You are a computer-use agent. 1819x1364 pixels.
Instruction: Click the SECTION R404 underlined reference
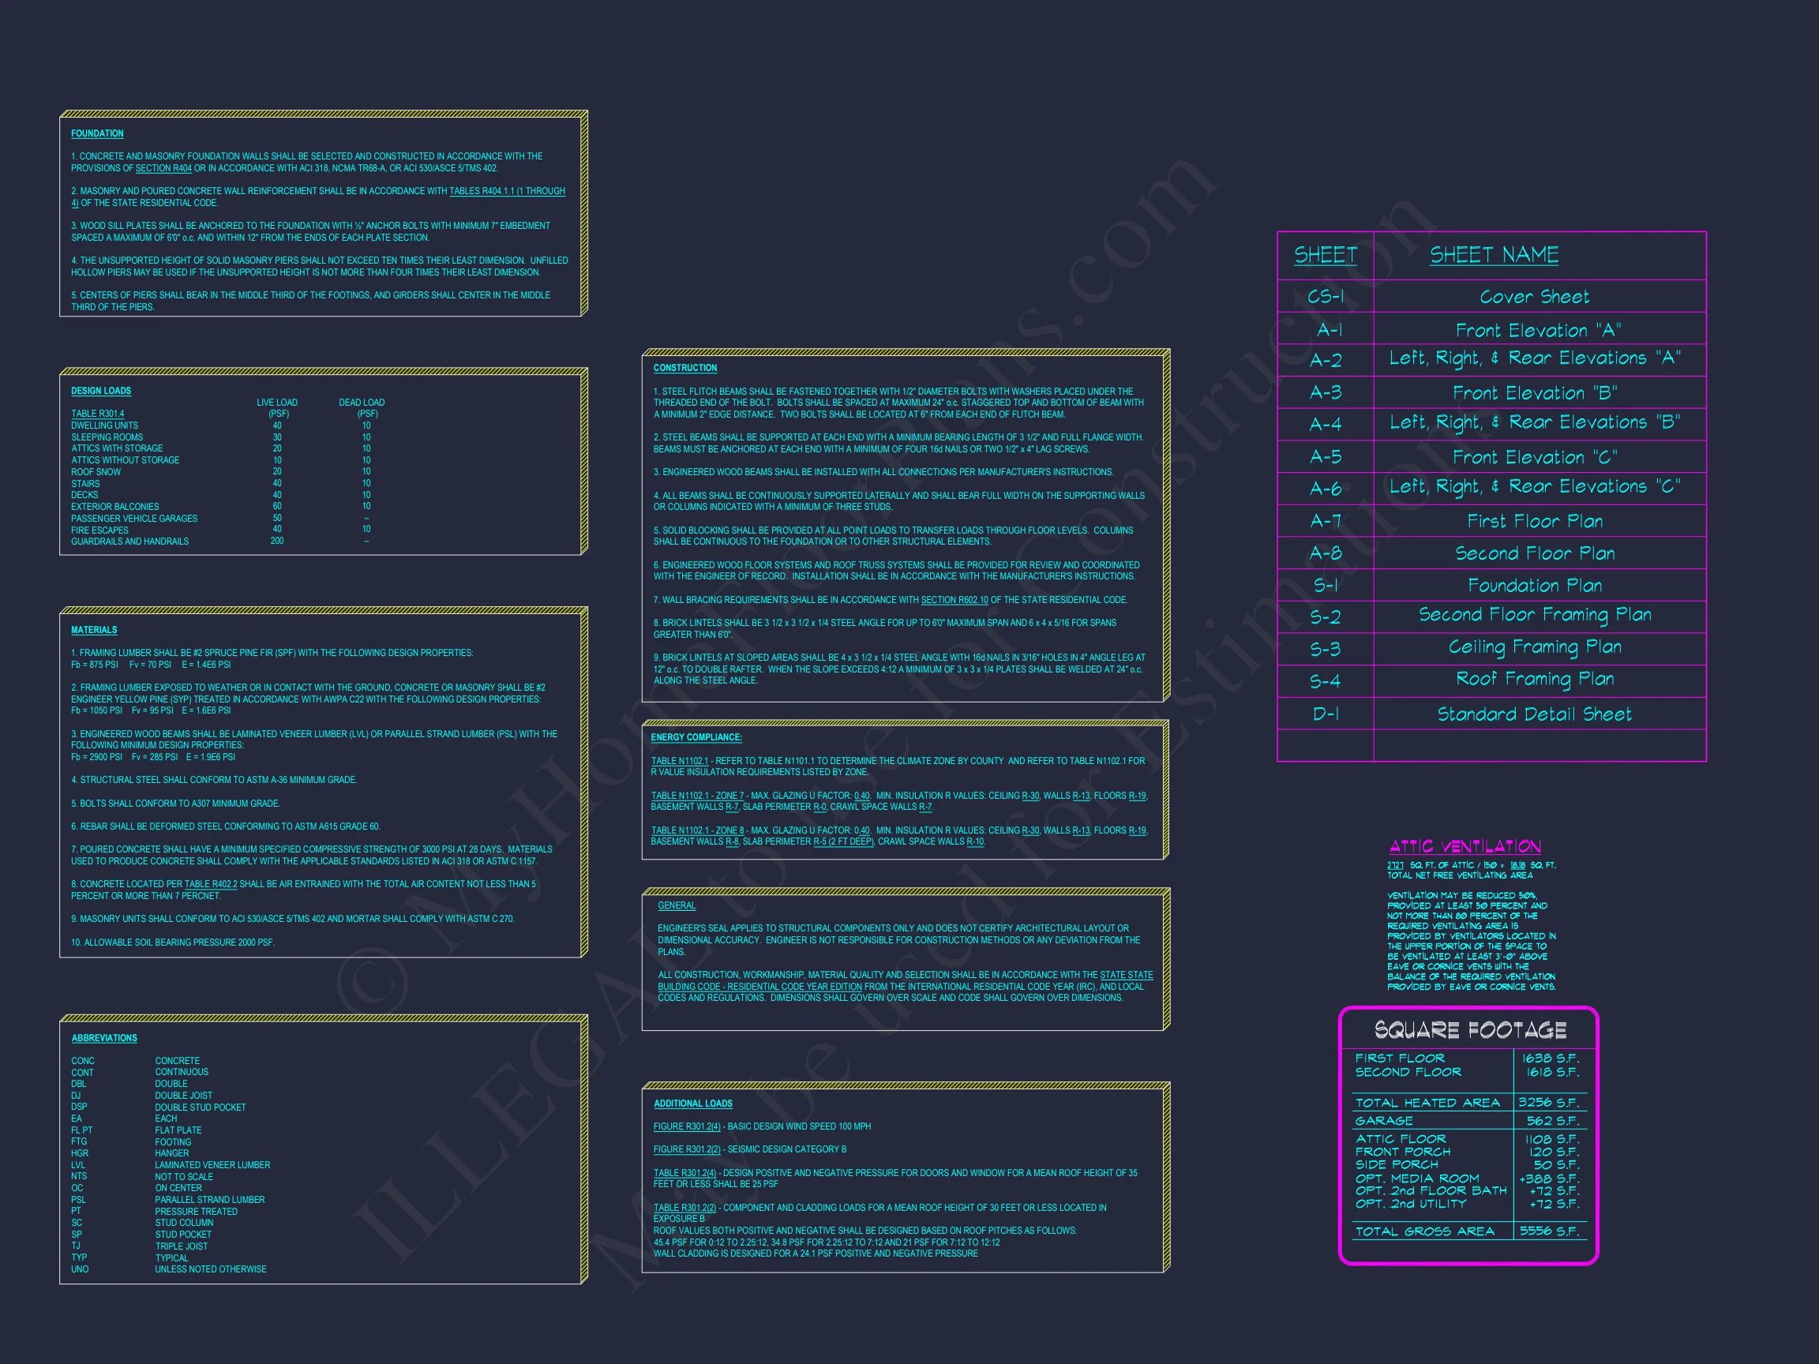[163, 169]
